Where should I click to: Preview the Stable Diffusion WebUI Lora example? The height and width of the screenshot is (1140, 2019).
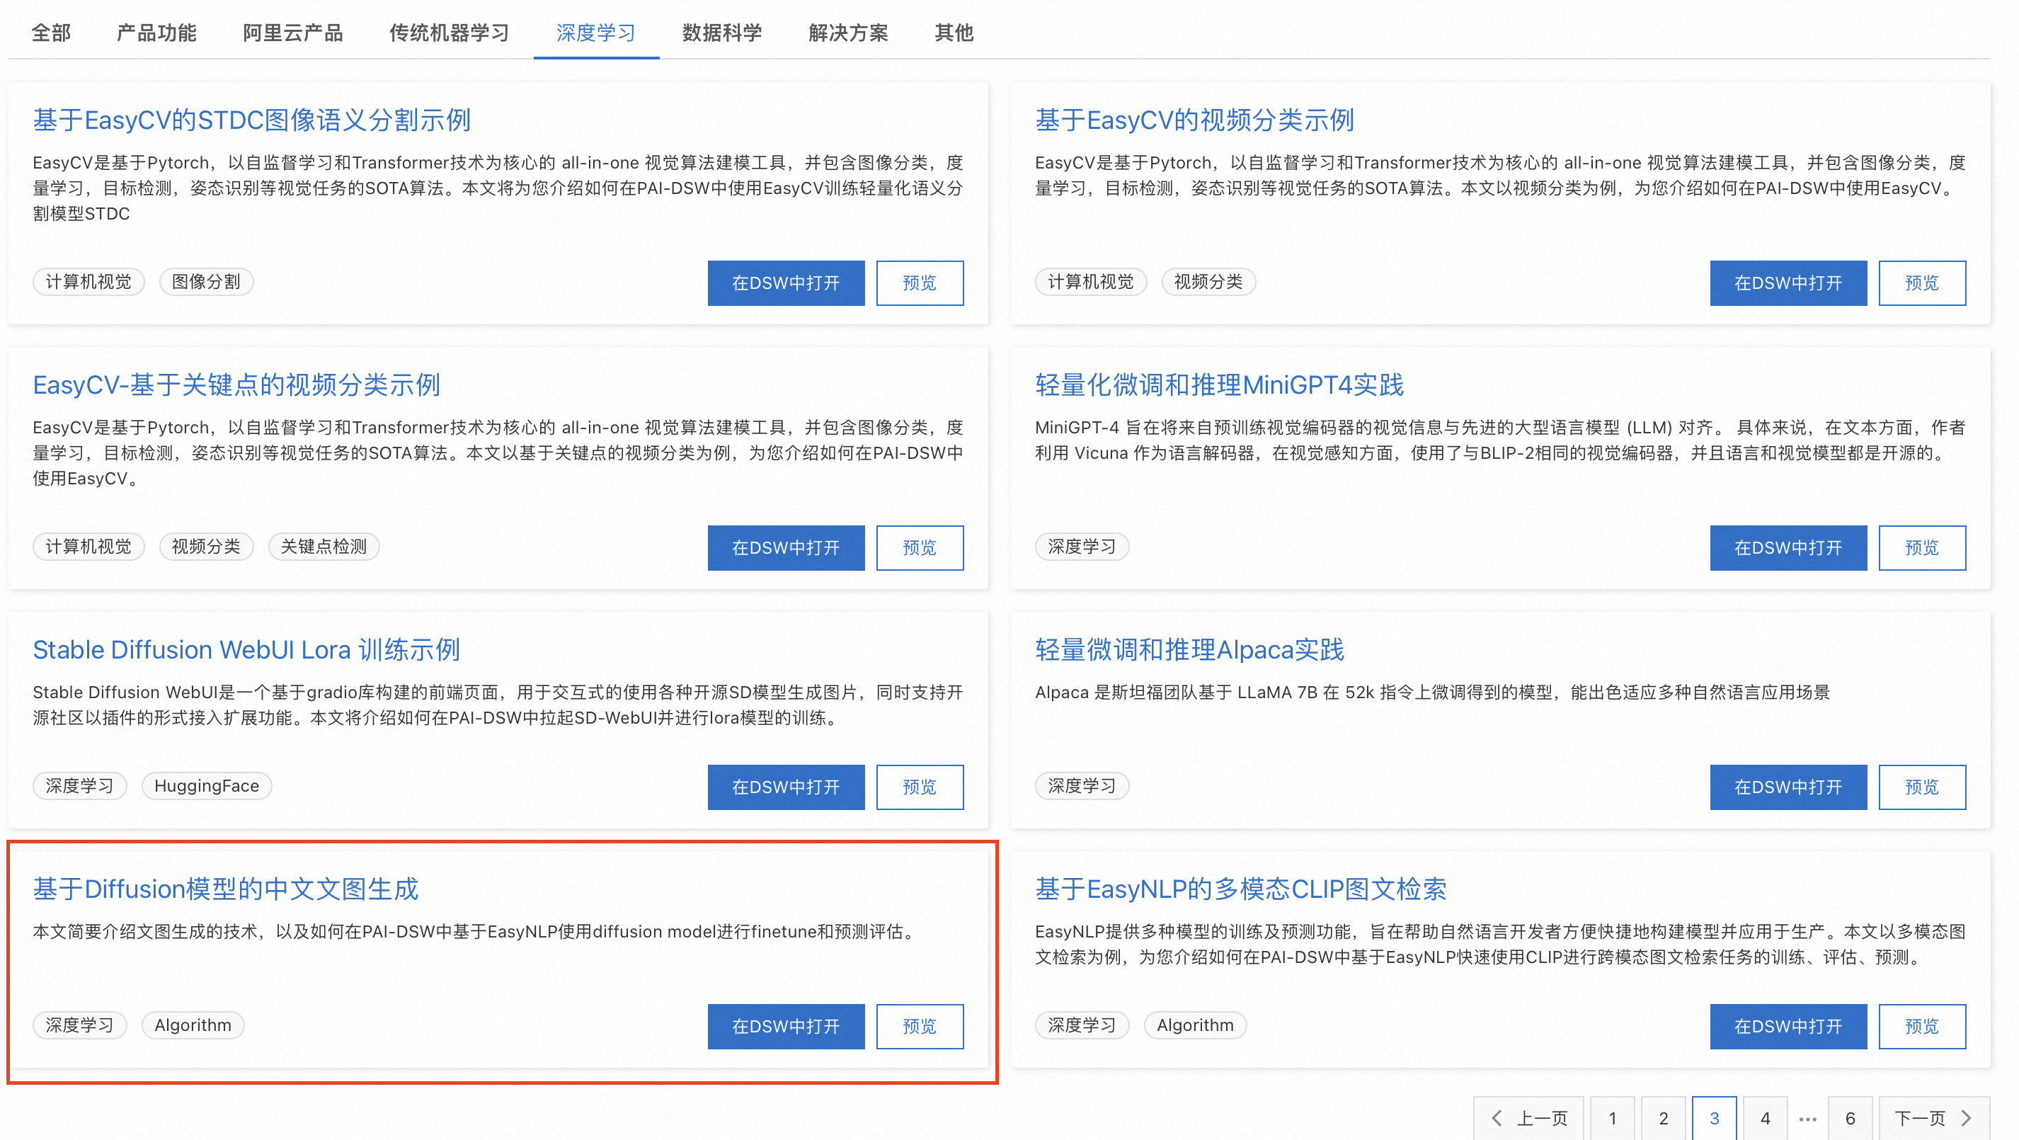pos(919,787)
